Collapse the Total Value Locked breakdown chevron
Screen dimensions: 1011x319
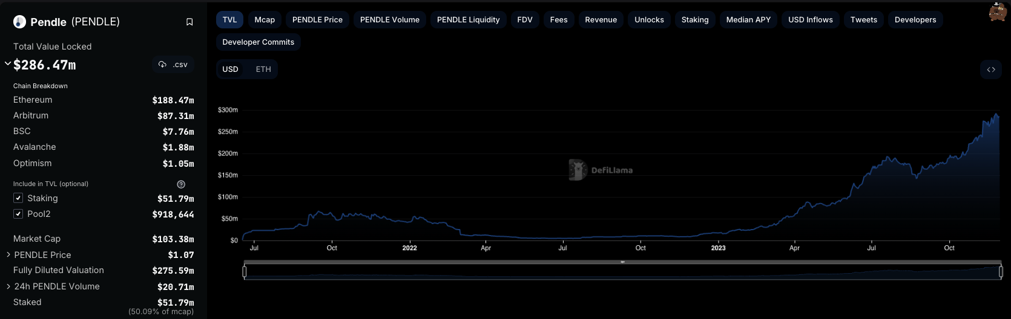[x=8, y=63]
